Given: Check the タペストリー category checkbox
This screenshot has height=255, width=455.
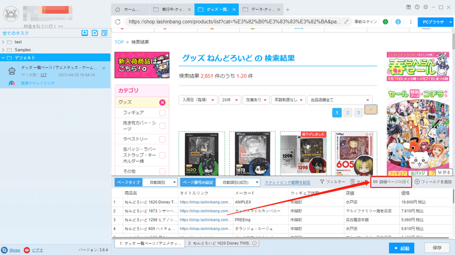Looking at the screenshot, I should 162,139.
